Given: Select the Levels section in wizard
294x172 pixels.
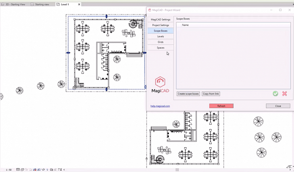Looking at the screenshot, I should click(x=160, y=37).
